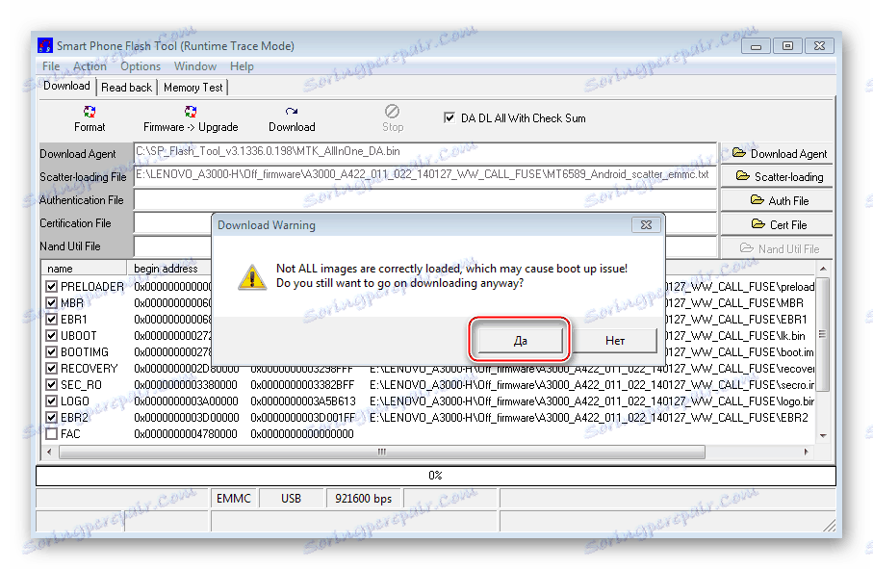Click the Download Agent folder button
This screenshot has width=873, height=569.
pos(777,154)
